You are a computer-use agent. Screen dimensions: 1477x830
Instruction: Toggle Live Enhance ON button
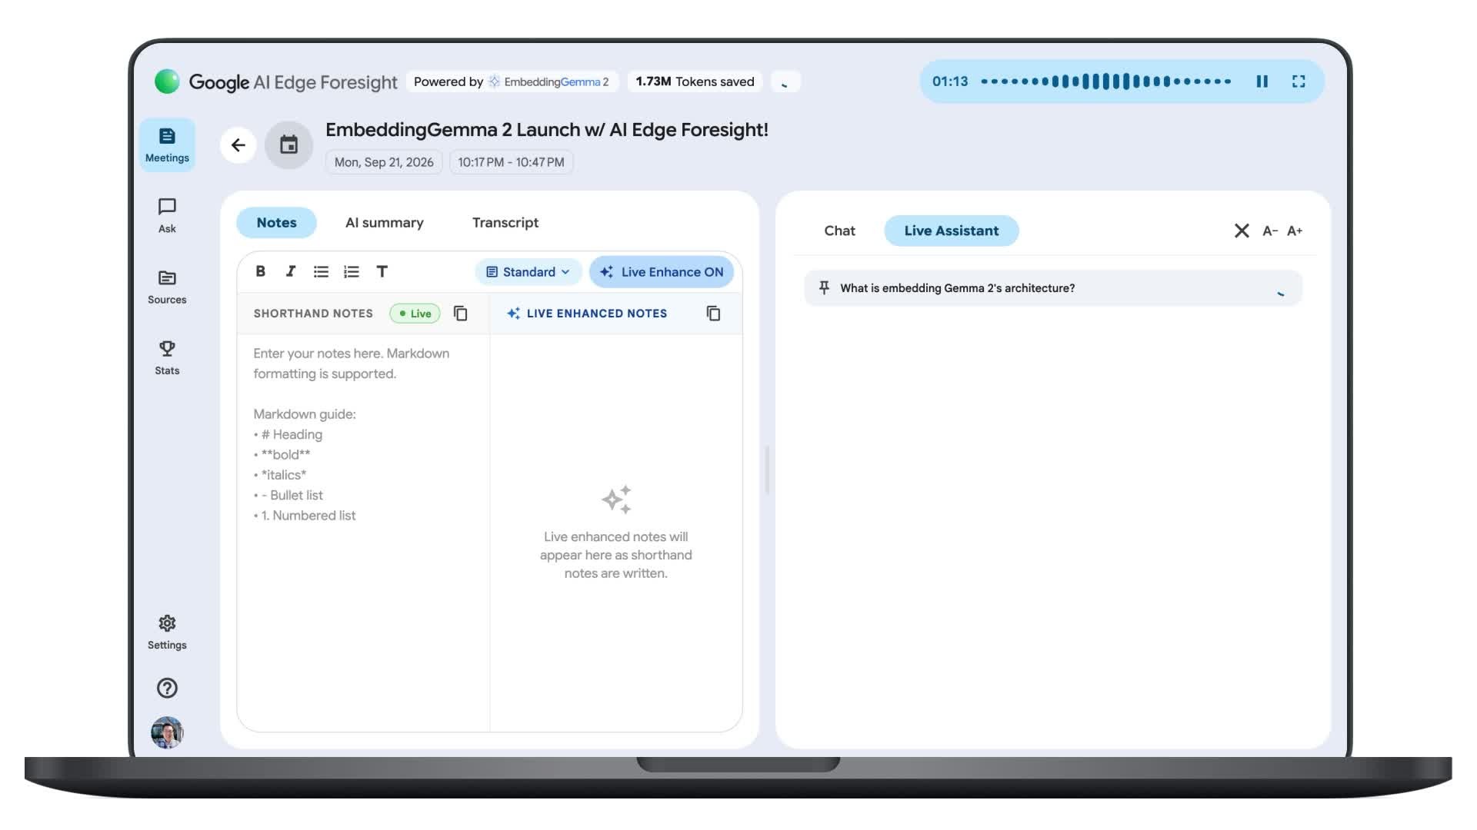[662, 272]
